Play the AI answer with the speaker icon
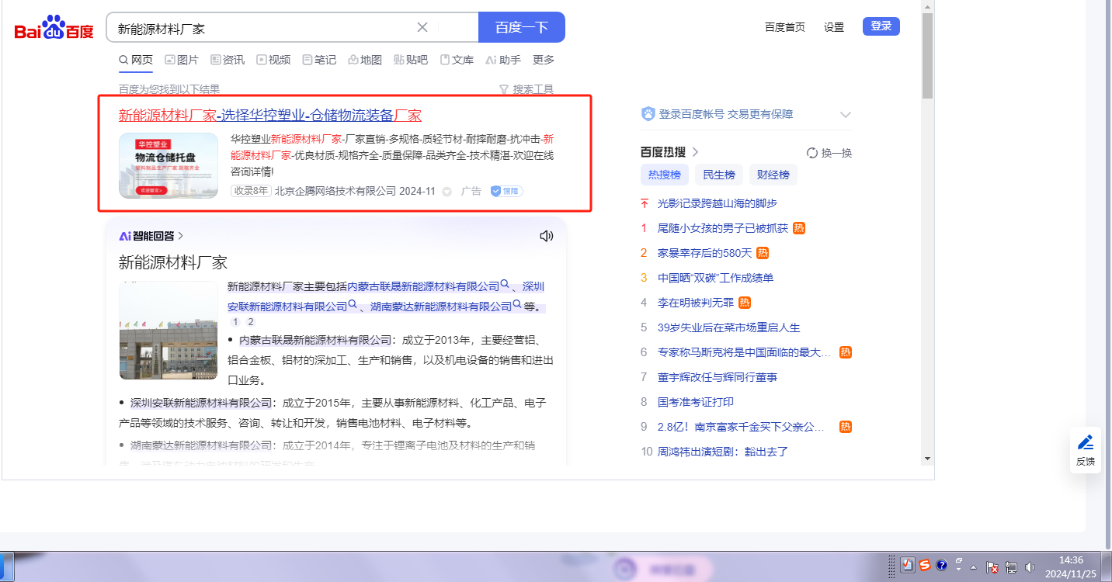Viewport: 1112px width, 582px height. tap(546, 236)
